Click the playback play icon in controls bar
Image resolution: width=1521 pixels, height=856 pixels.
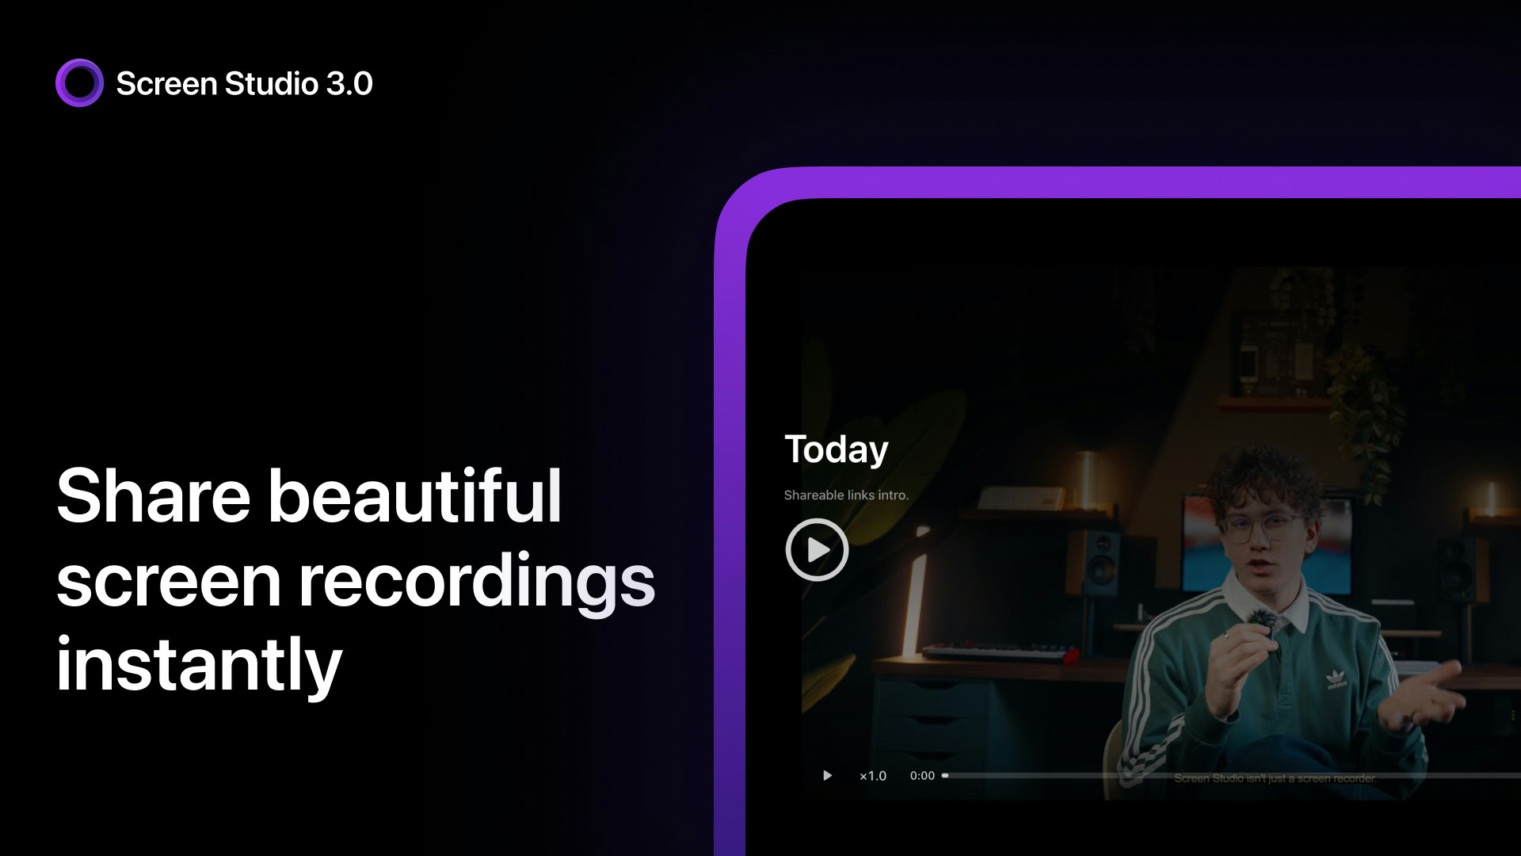pos(825,775)
